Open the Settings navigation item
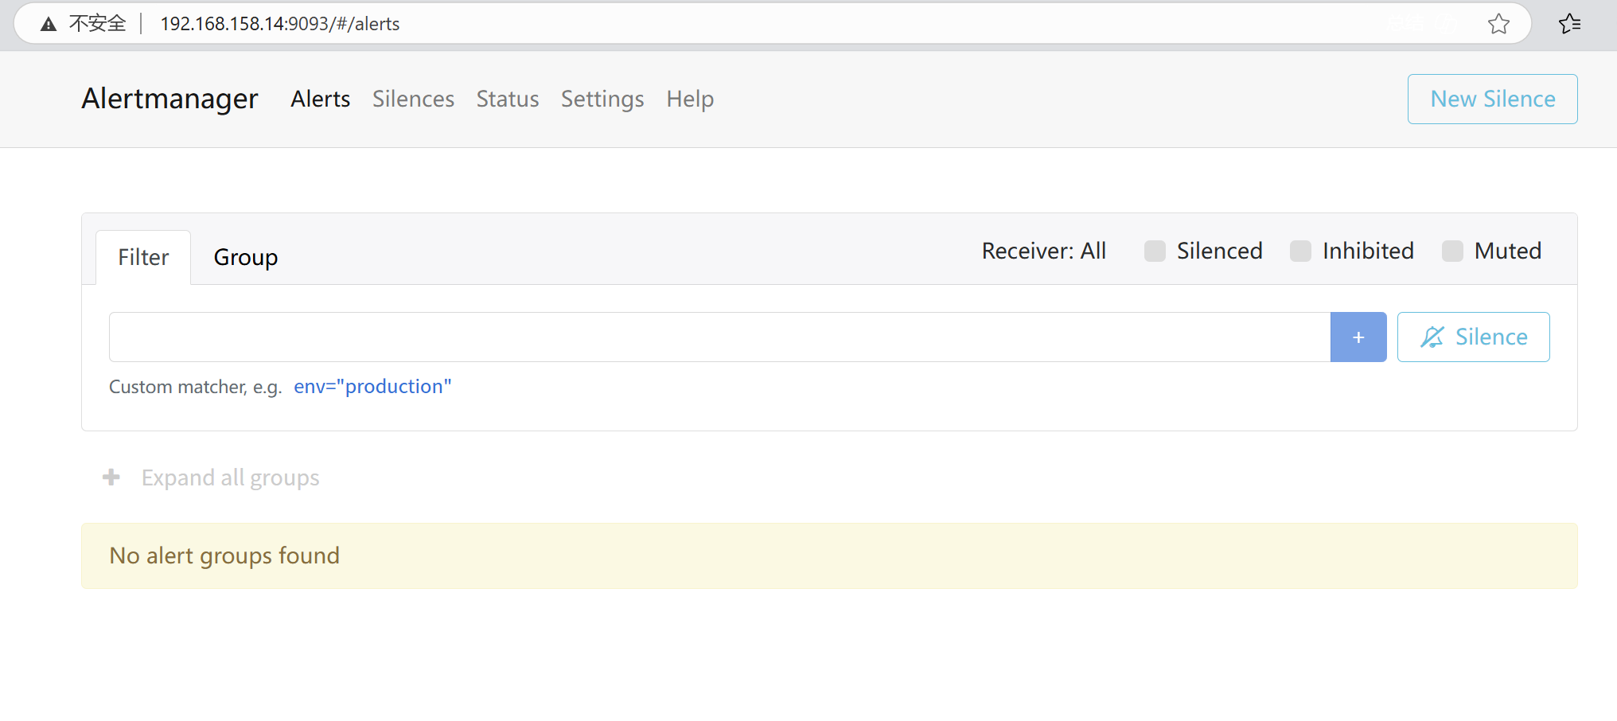This screenshot has height=721, width=1617. (602, 99)
